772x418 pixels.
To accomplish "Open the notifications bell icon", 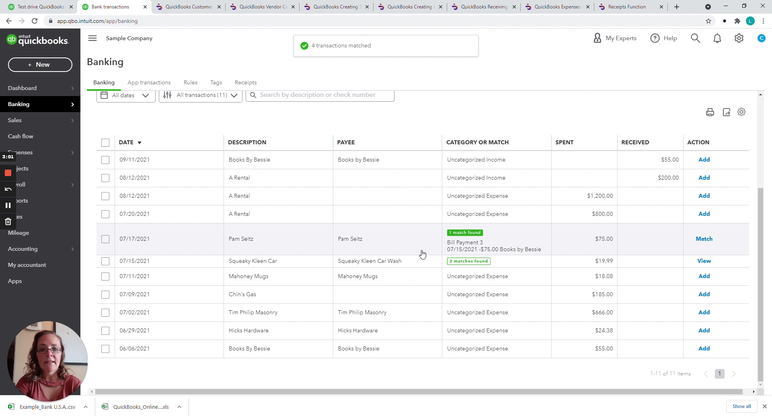I will pyautogui.click(x=717, y=38).
